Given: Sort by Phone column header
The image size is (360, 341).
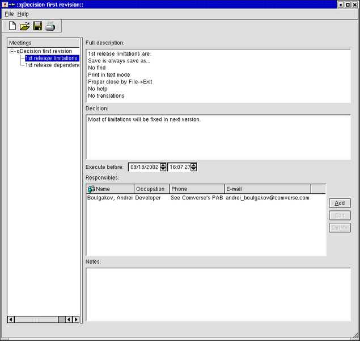Looking at the screenshot, I should coord(197,189).
